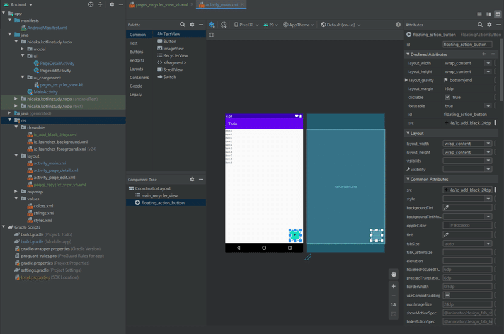This screenshot has height=334, width=504.
Task: Select the Common palette category
Action: click(x=137, y=35)
